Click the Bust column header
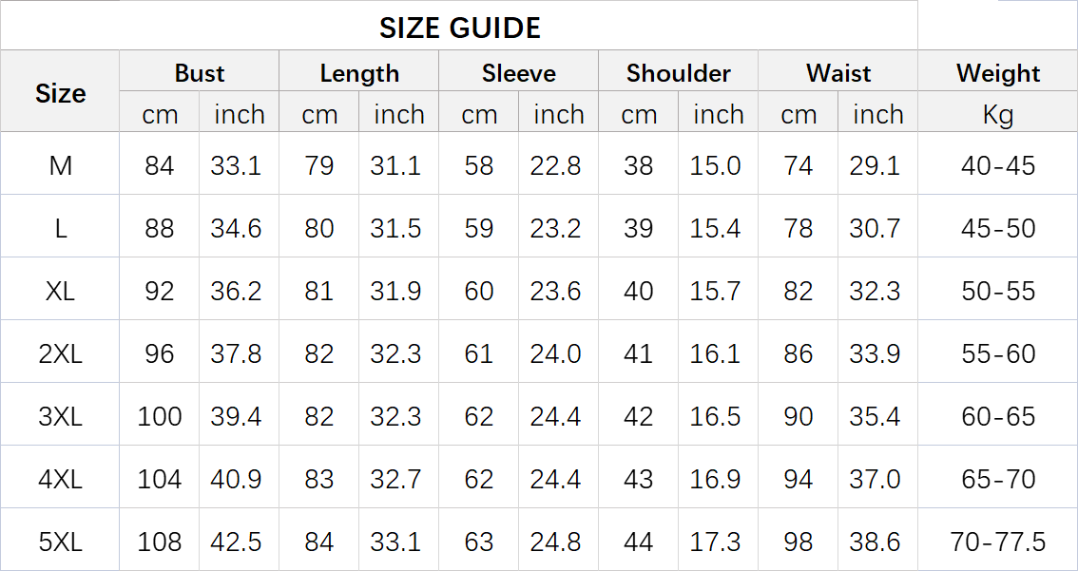The height and width of the screenshot is (571, 1078). pyautogui.click(x=200, y=73)
